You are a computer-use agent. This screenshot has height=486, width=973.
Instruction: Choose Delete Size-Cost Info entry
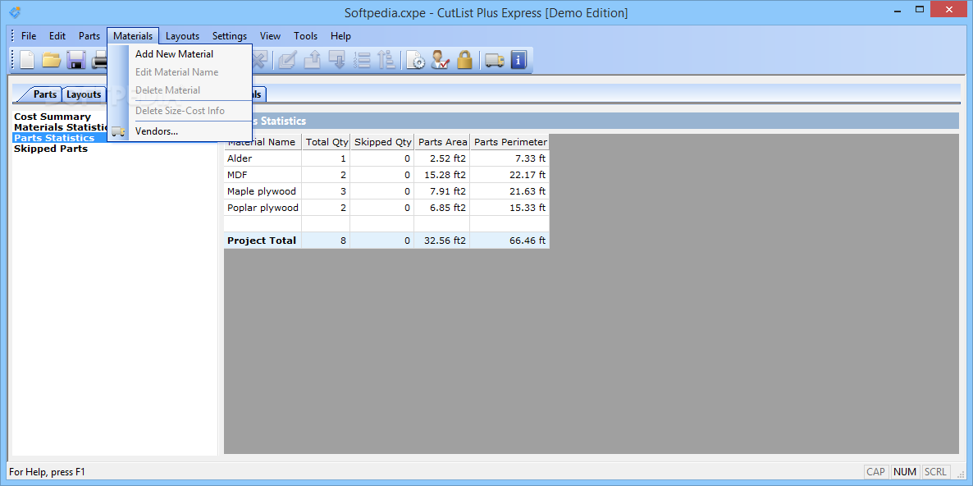[x=180, y=111]
